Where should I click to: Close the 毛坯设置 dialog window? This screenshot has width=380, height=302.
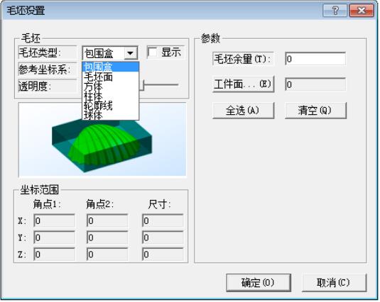(x=362, y=11)
